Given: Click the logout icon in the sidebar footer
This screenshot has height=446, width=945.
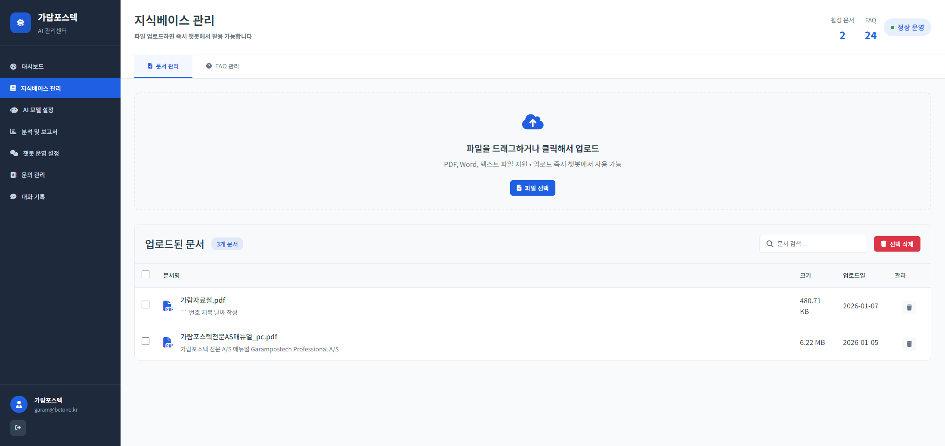Looking at the screenshot, I should pyautogui.click(x=18, y=428).
